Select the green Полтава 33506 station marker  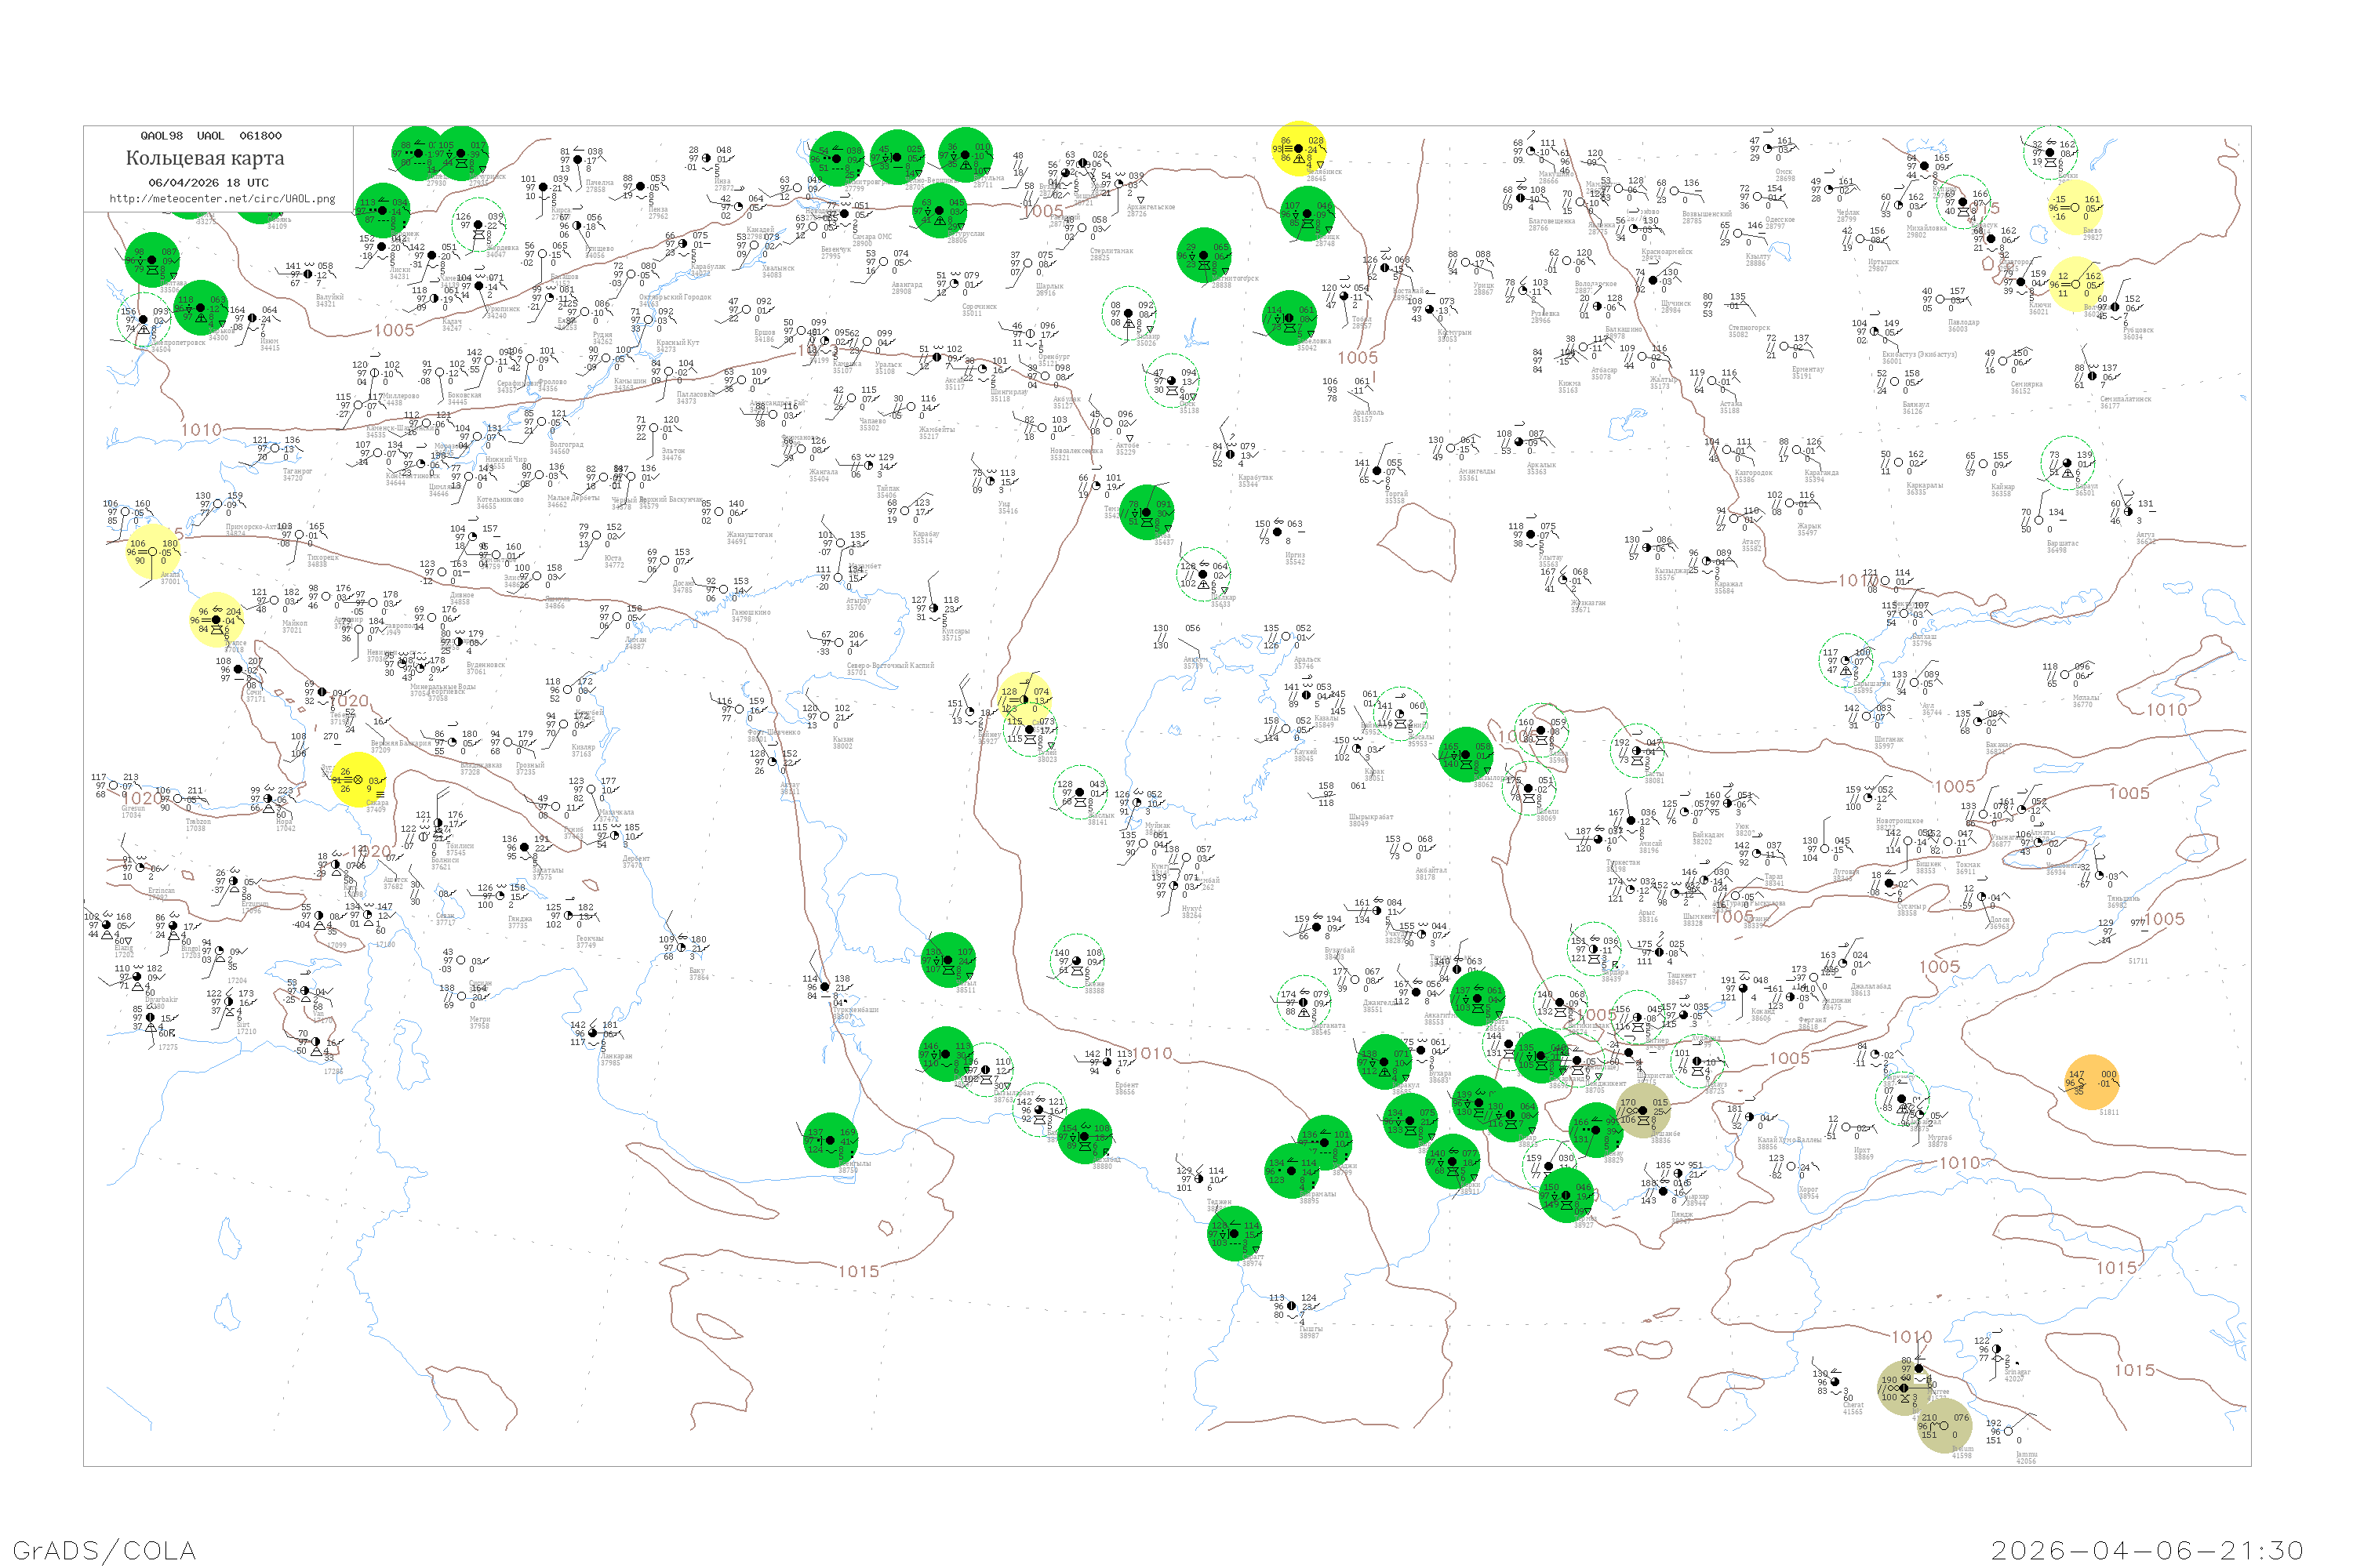click(x=152, y=260)
